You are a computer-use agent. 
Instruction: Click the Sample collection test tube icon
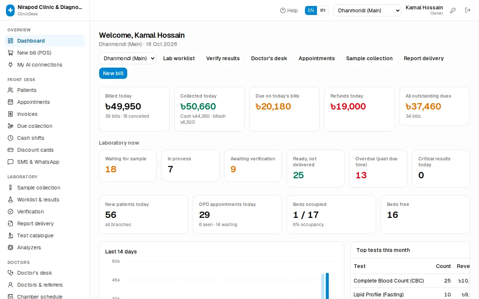[10, 188]
